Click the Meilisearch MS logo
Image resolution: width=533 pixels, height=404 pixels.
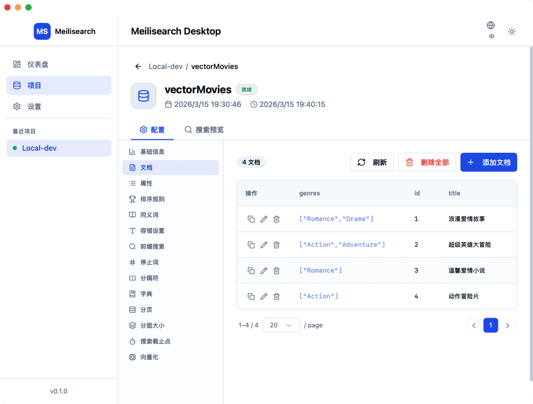tap(42, 31)
